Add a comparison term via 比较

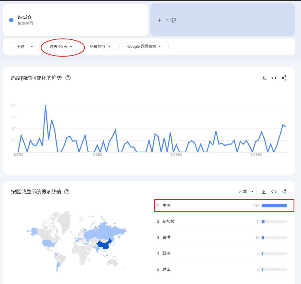(x=223, y=20)
